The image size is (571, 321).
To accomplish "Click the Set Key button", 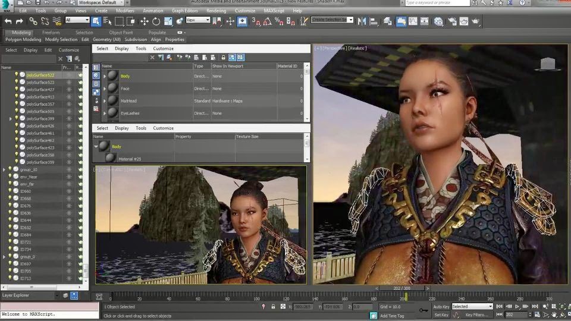I will (441, 315).
